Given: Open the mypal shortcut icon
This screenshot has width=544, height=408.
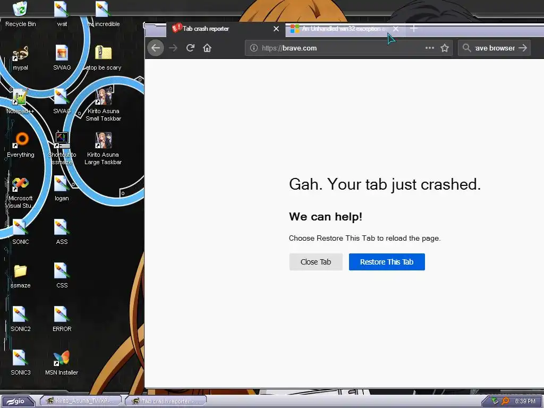Looking at the screenshot, I should [20, 57].
